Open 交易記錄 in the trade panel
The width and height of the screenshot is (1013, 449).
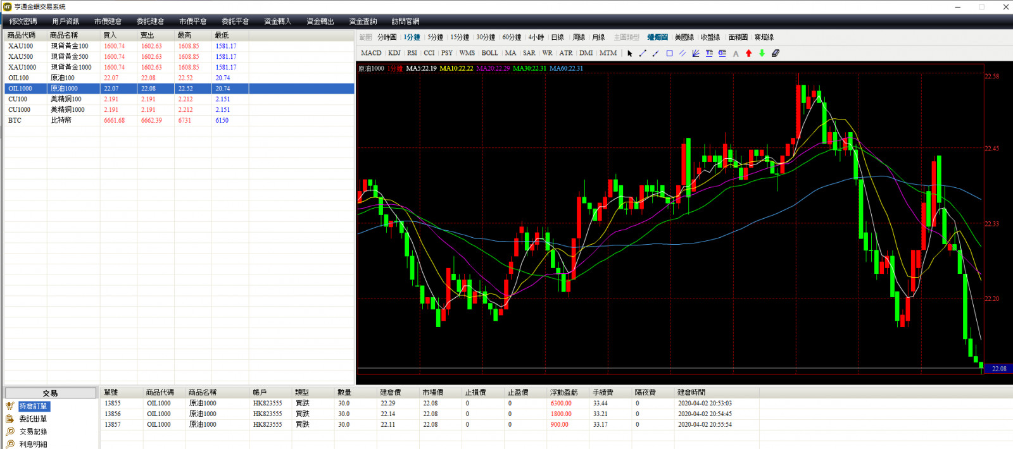[33, 431]
